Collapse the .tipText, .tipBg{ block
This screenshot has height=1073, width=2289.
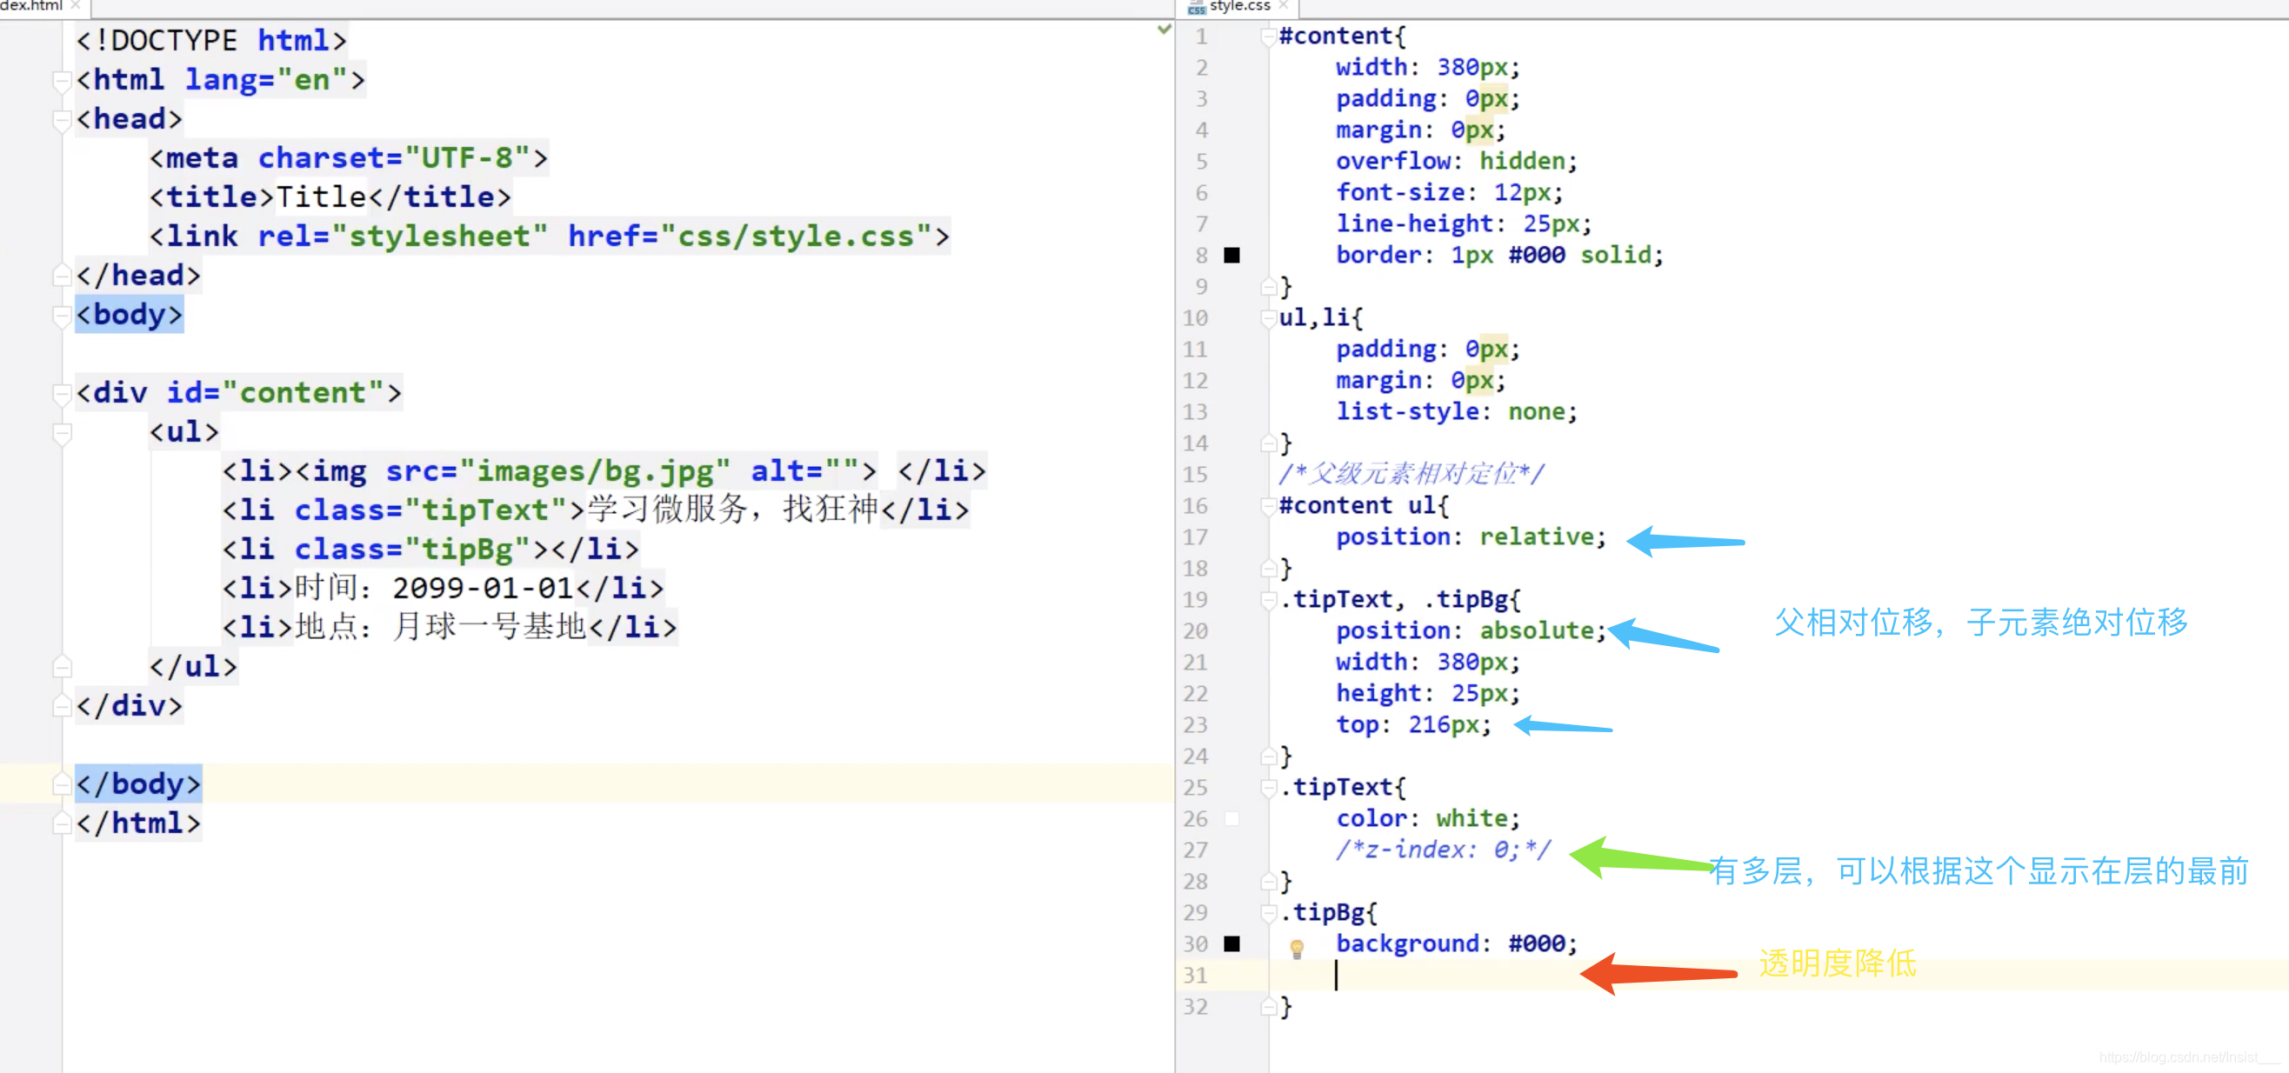(1269, 600)
